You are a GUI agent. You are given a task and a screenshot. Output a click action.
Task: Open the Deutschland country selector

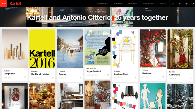118,4
